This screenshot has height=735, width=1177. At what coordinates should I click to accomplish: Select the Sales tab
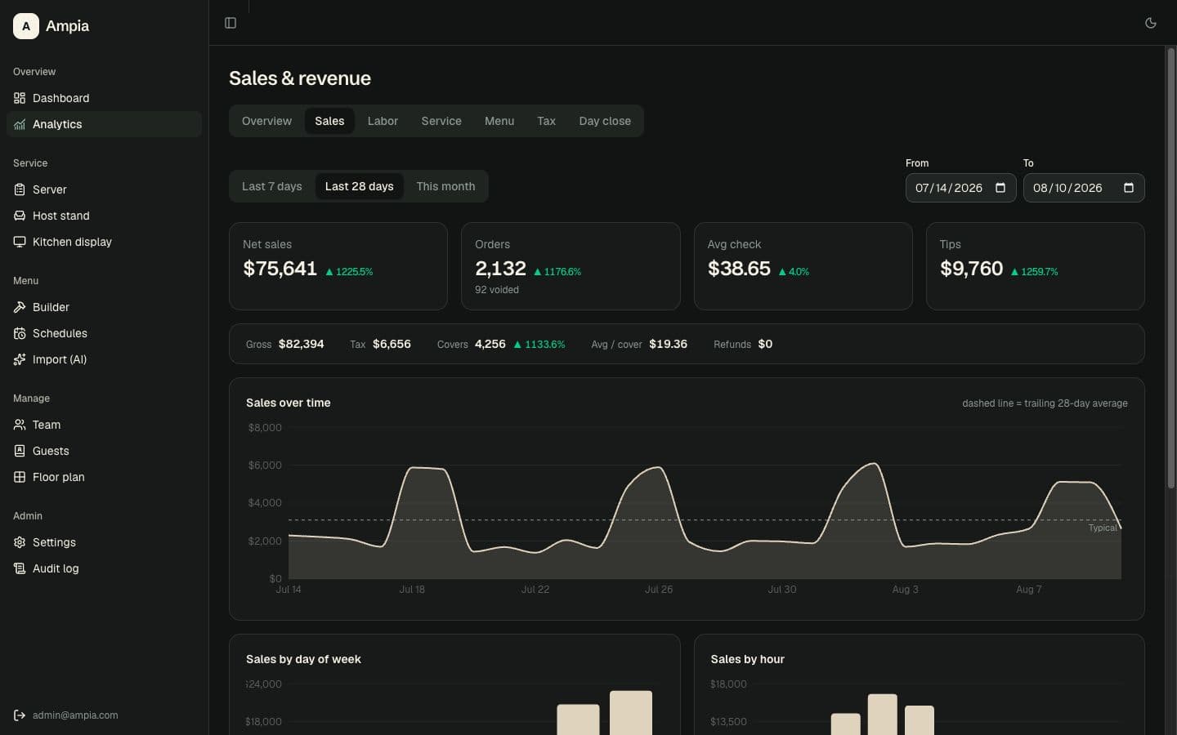pyautogui.click(x=329, y=121)
